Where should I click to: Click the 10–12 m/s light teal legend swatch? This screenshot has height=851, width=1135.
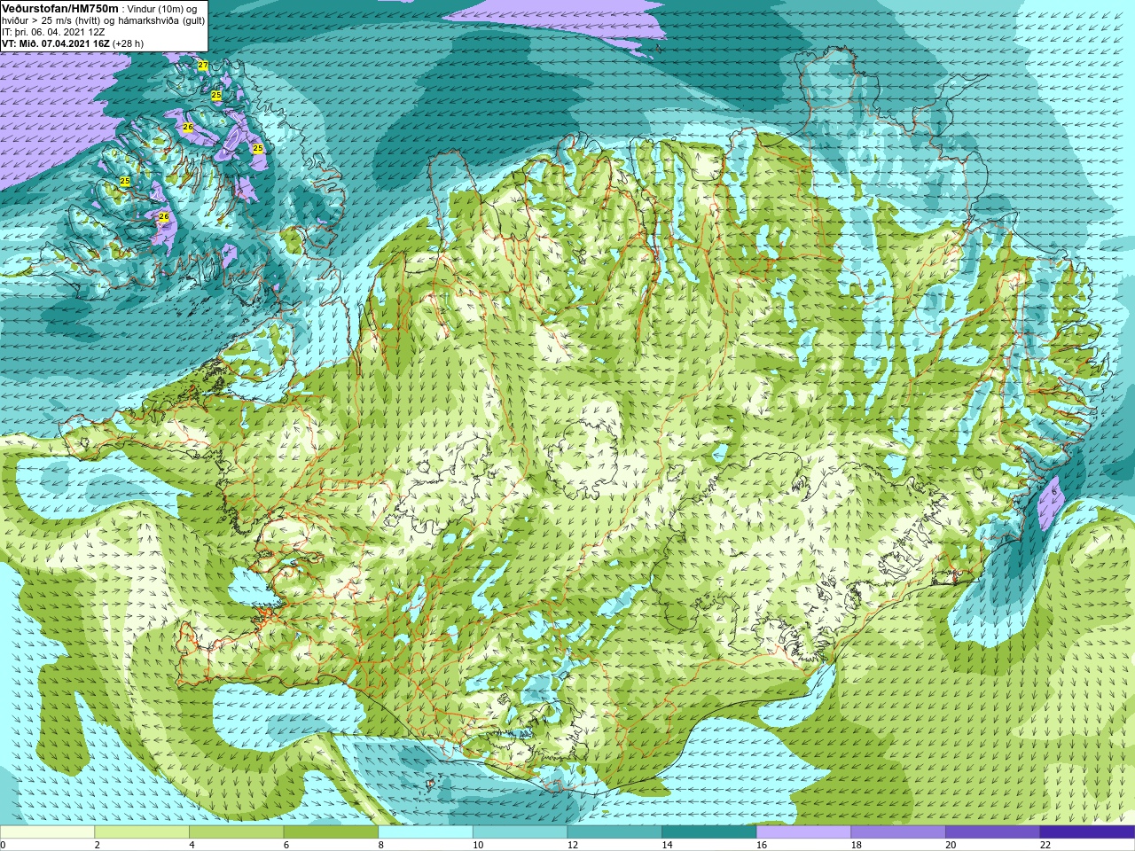pos(520,832)
